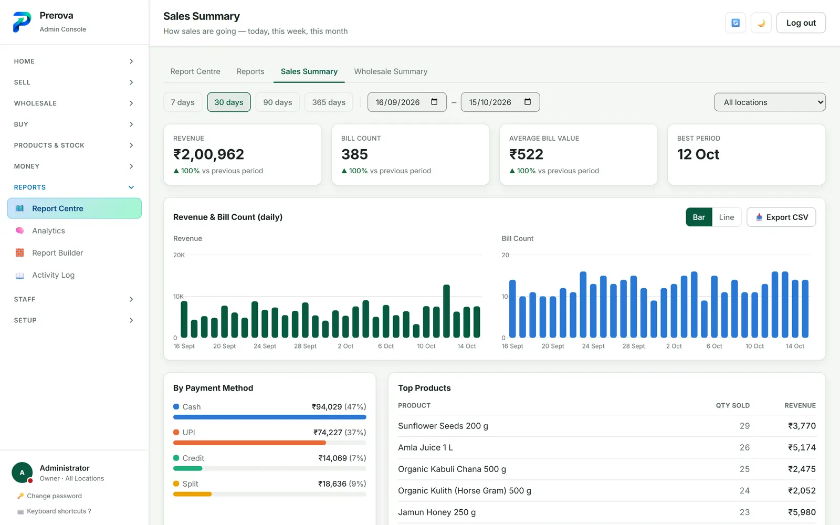The image size is (840, 525).
Task: Click the Report Centre map icon in sidebar
Action: click(x=20, y=208)
